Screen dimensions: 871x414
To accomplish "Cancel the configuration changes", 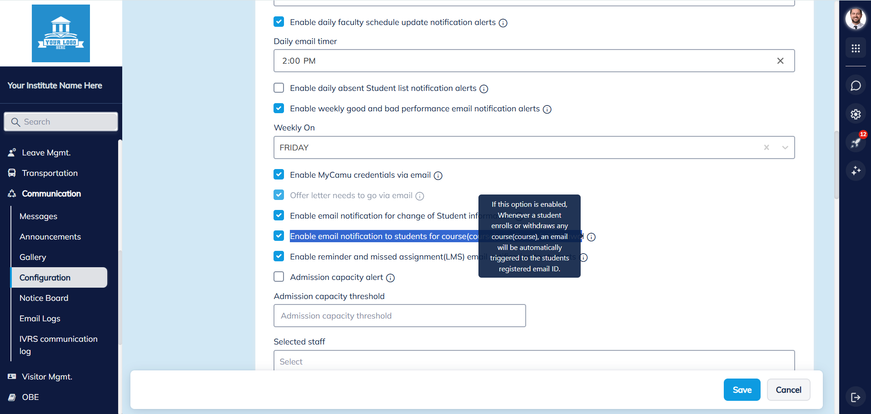I will click(788, 389).
